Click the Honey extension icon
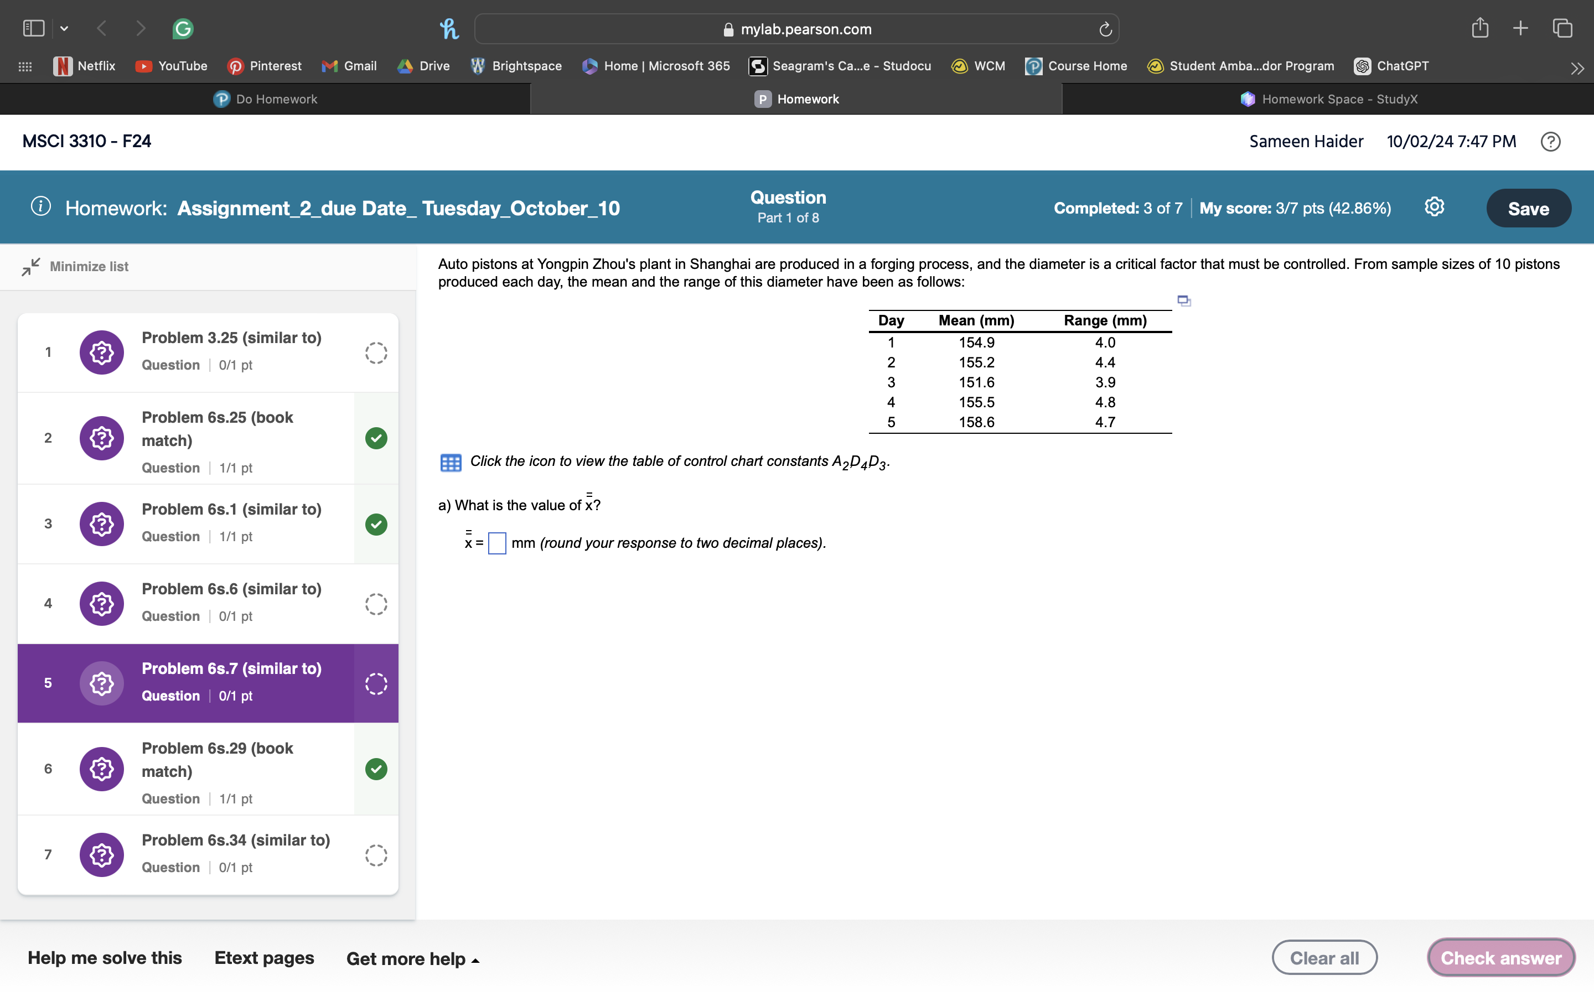 [449, 28]
